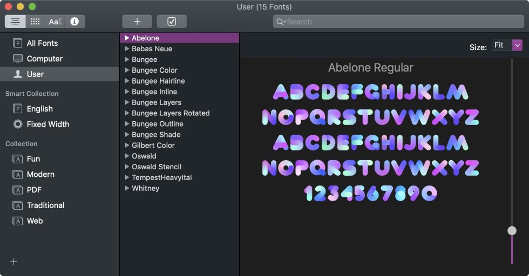Click the purple slider track below knob
This screenshot has height=276, width=529.
point(512,250)
